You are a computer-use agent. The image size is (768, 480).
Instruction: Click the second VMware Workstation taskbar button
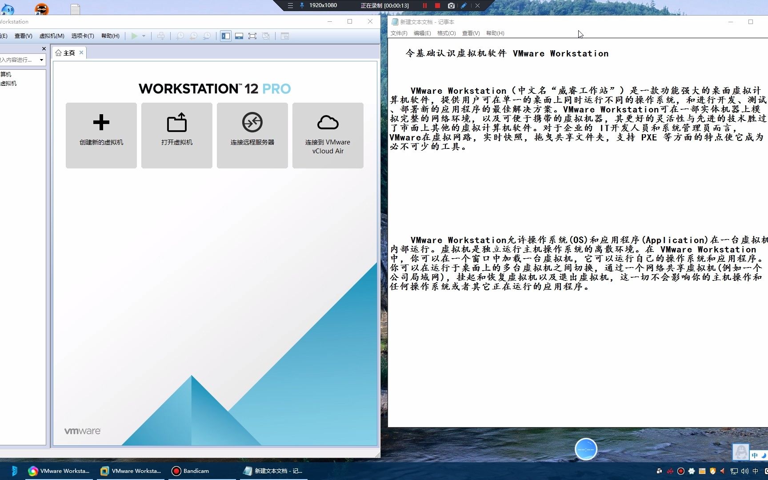[x=131, y=471]
